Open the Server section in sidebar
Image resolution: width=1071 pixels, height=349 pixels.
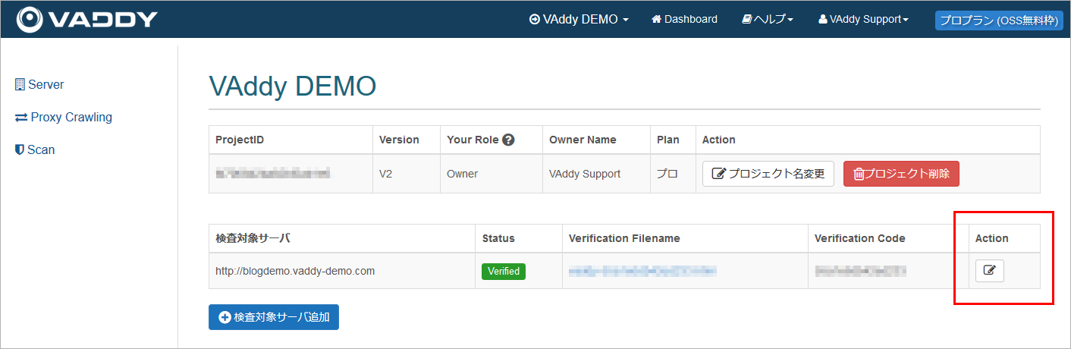coord(39,84)
